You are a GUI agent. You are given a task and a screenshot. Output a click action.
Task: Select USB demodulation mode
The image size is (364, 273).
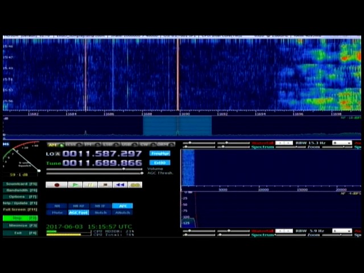coord(129,145)
